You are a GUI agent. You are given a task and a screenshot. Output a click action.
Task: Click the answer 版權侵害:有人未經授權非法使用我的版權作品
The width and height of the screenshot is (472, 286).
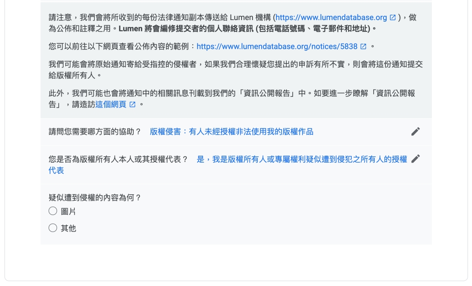click(232, 132)
